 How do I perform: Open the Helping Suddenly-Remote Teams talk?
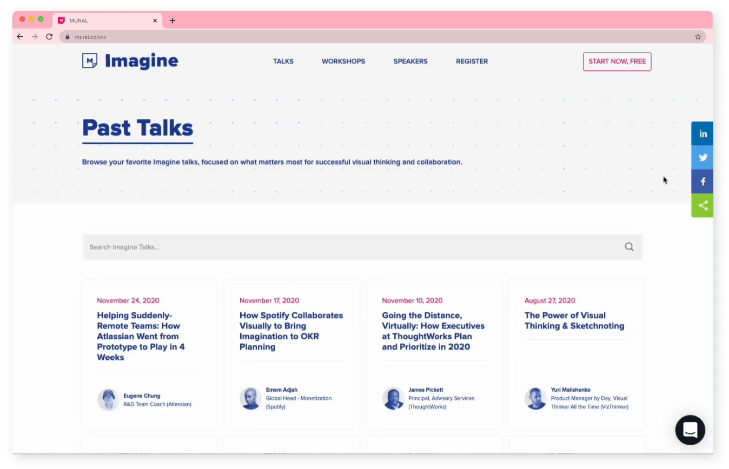(x=141, y=336)
